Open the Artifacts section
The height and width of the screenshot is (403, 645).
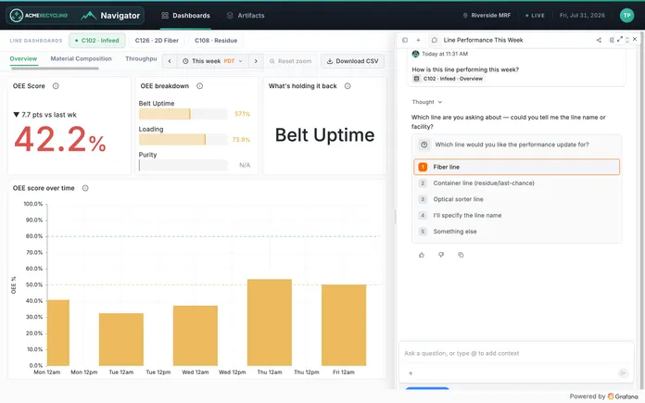(x=246, y=16)
